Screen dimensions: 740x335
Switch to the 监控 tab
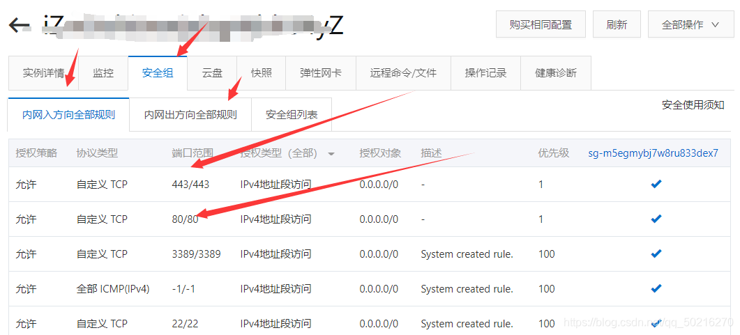click(103, 73)
